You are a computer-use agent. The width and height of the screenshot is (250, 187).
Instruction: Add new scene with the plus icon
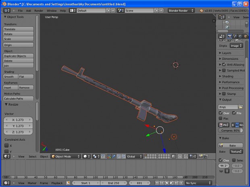coord(156,10)
